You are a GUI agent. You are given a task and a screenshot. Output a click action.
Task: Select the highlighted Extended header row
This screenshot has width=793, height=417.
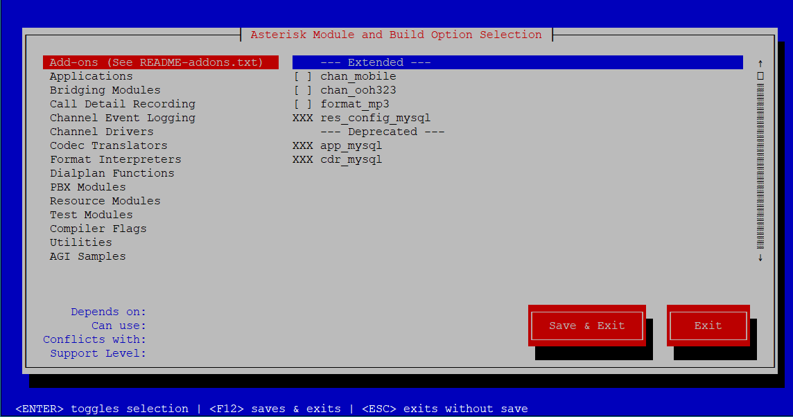click(518, 62)
